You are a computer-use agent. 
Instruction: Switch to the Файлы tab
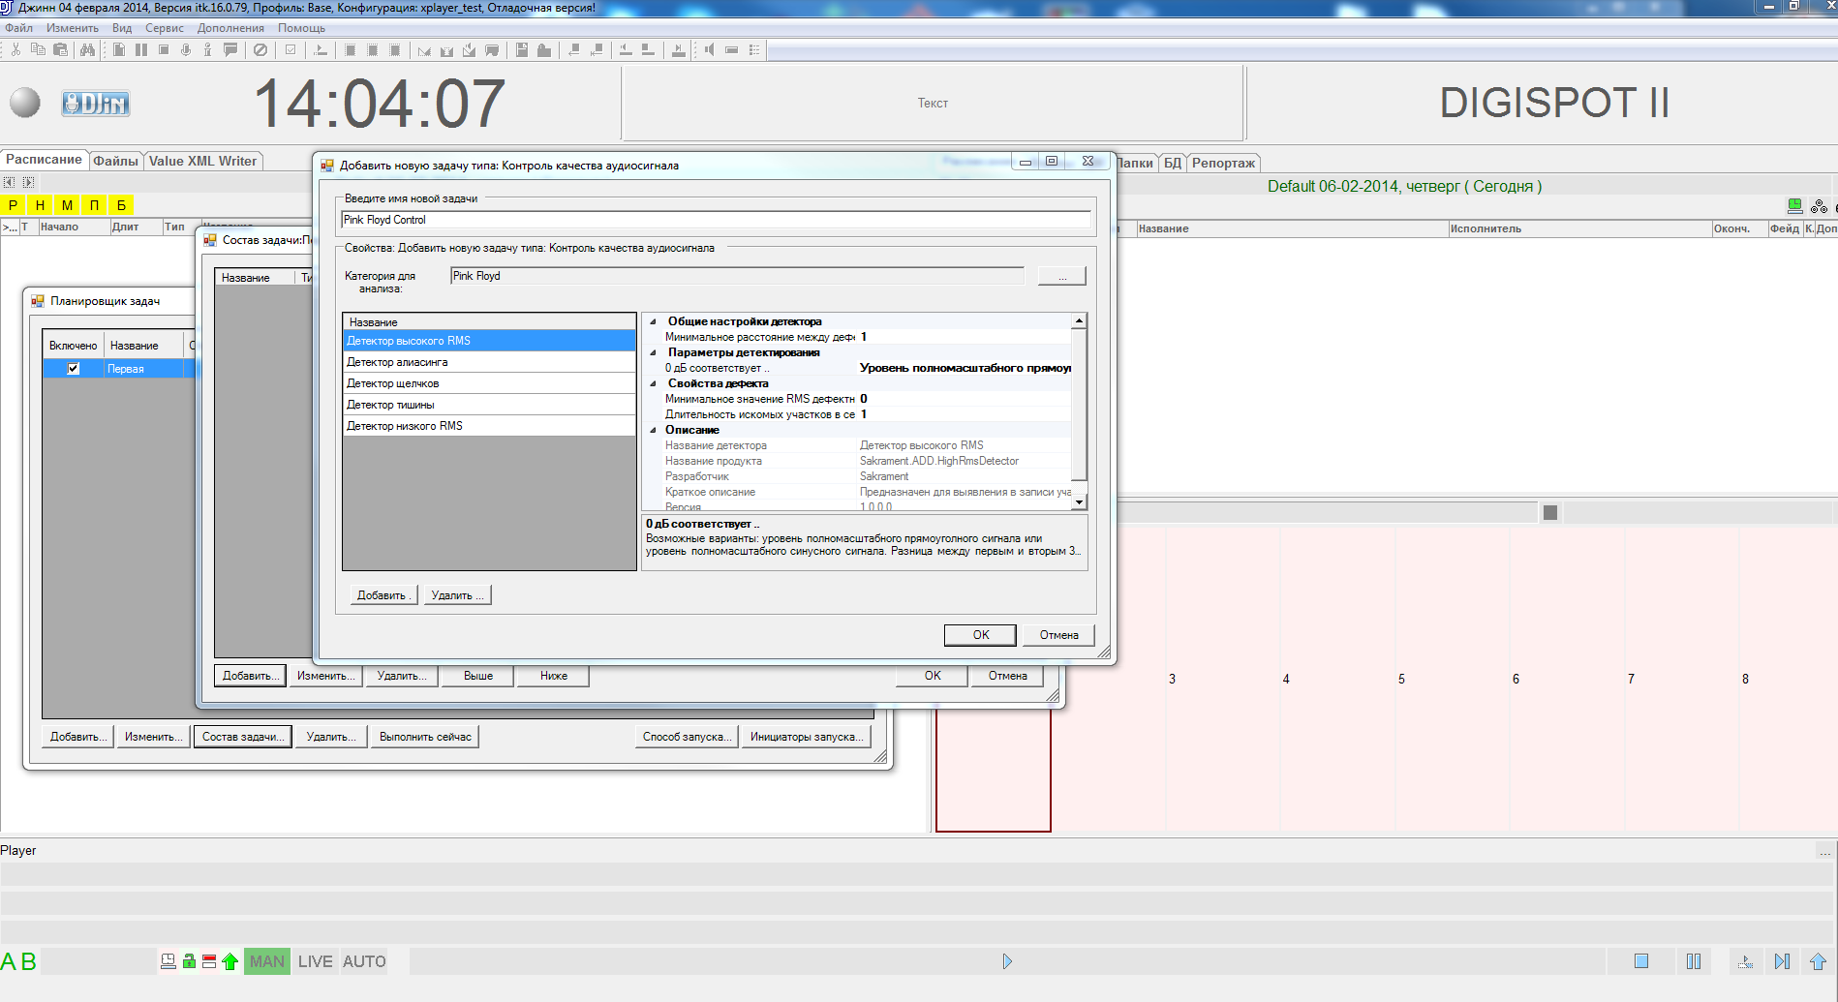pyautogui.click(x=115, y=161)
